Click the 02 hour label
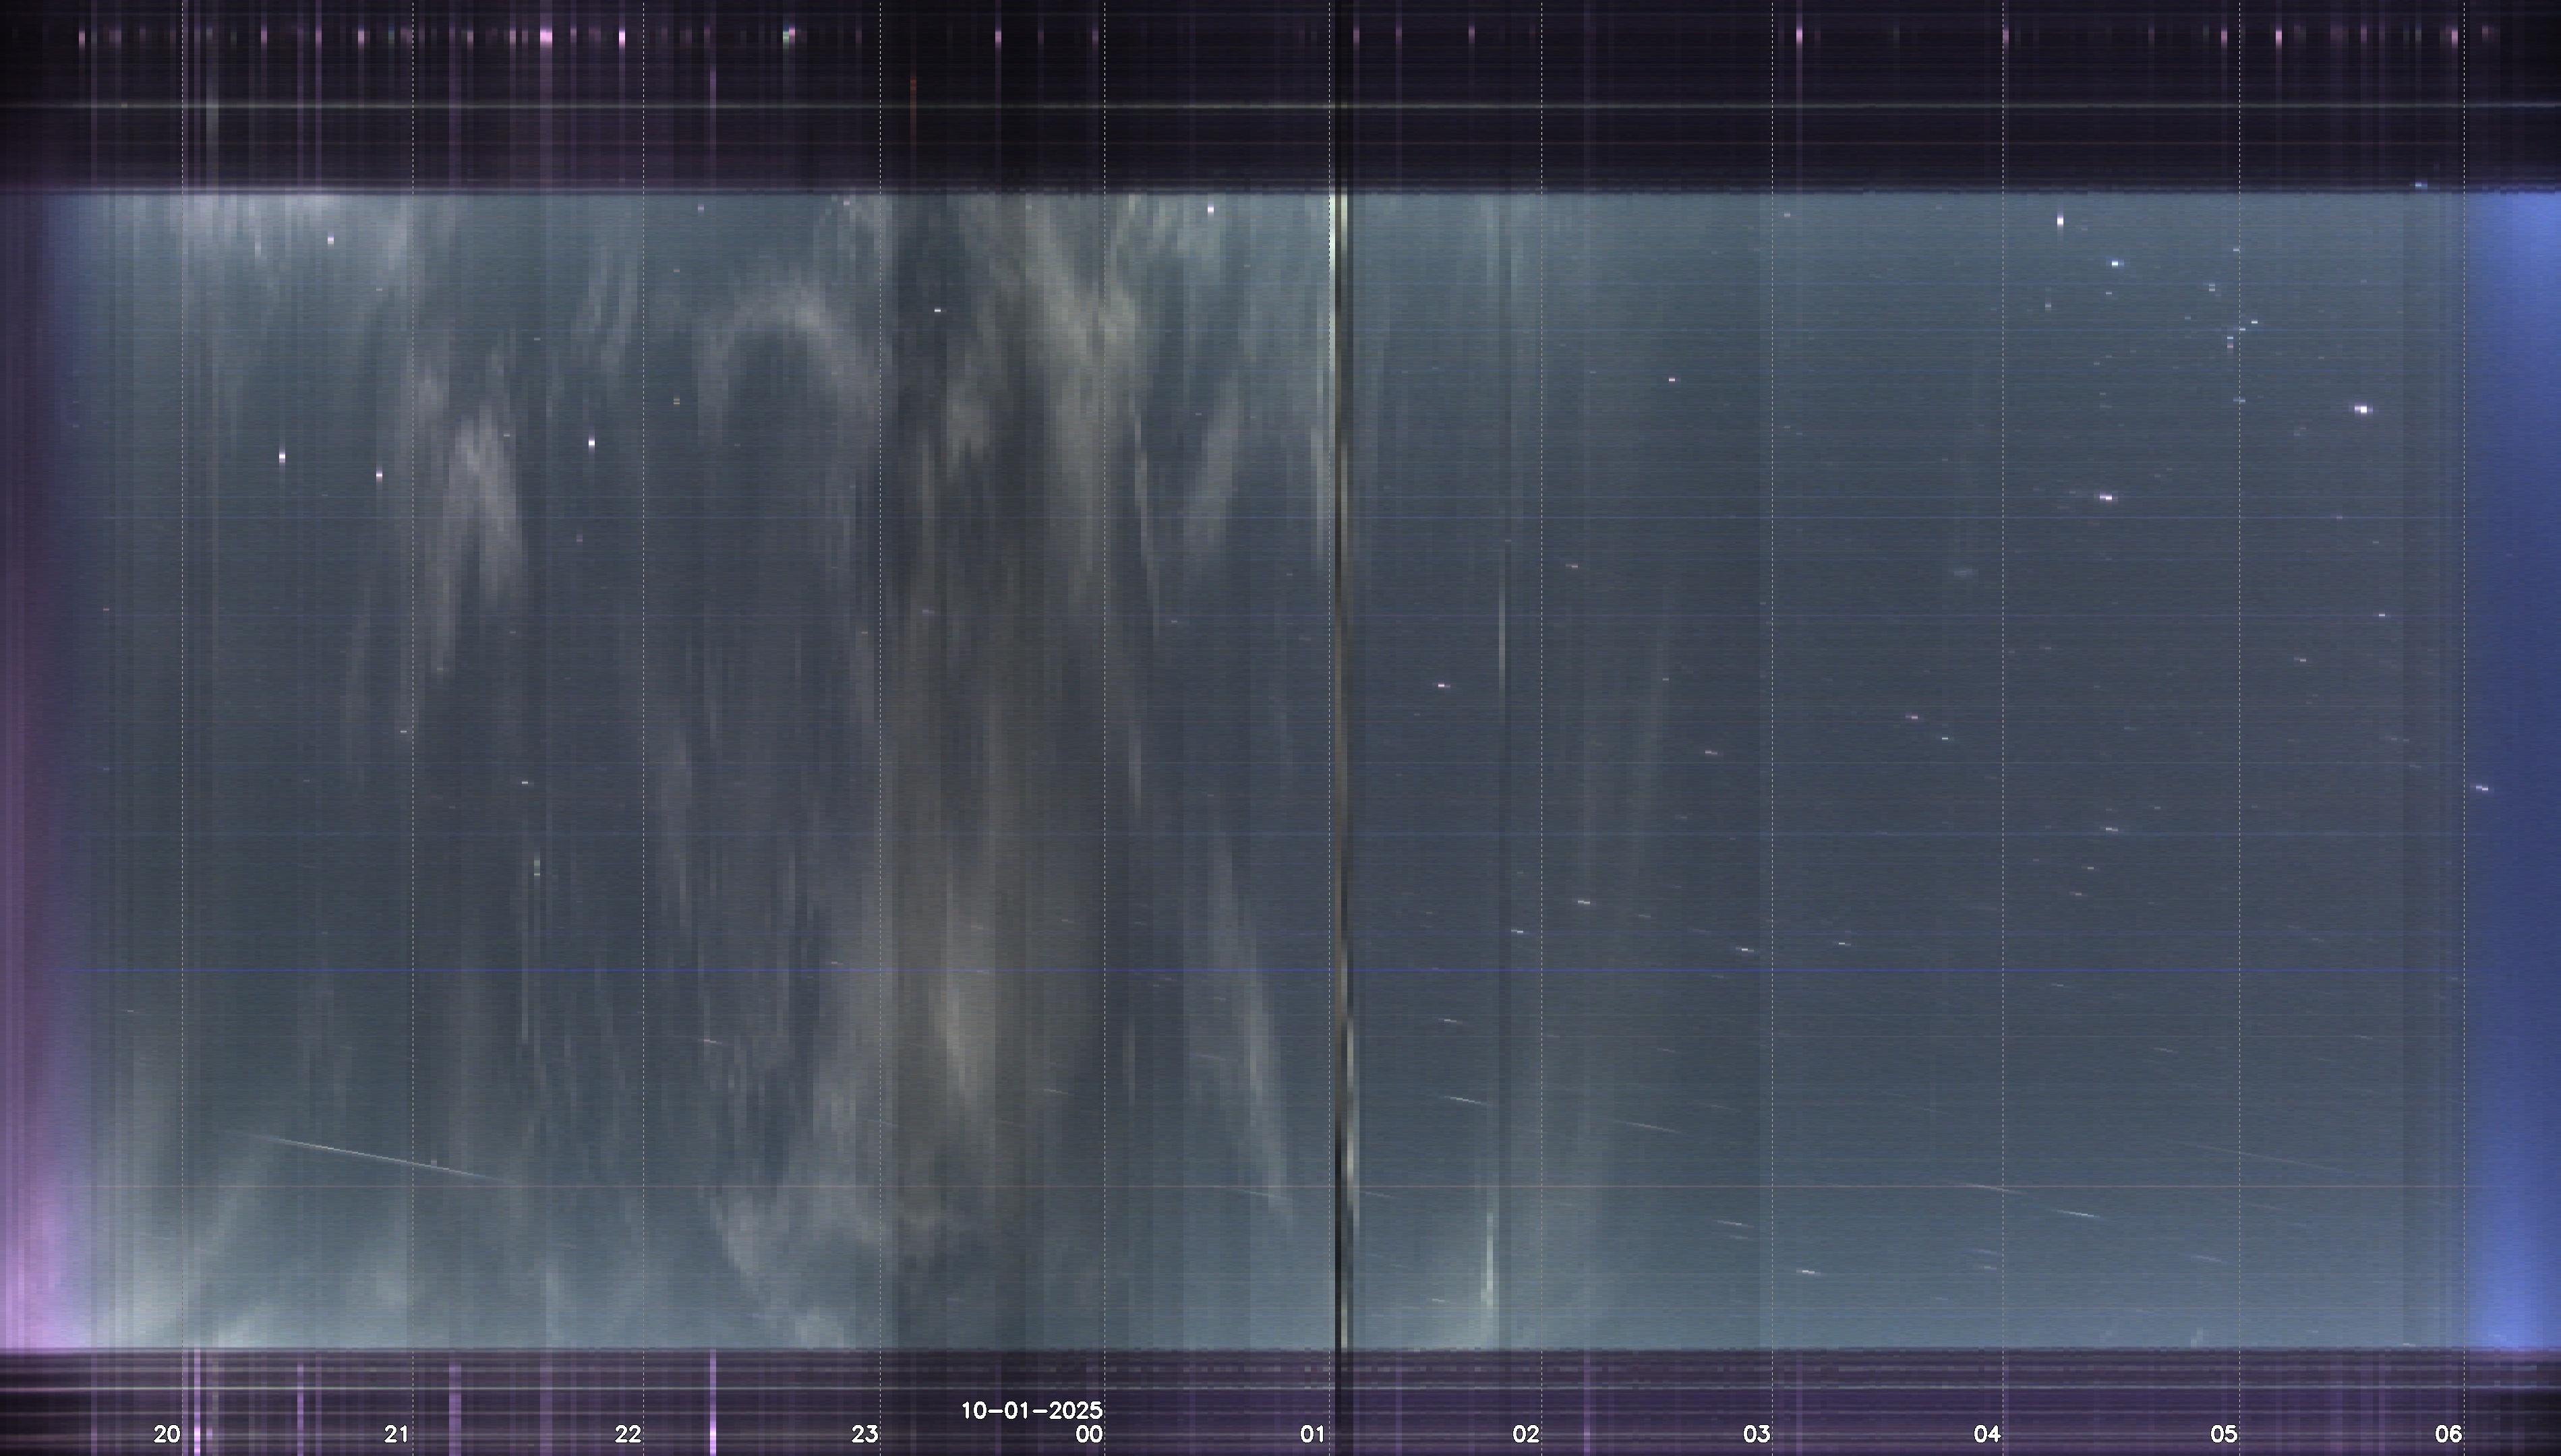Viewport: 2561px width, 1456px height. click(x=1526, y=1434)
